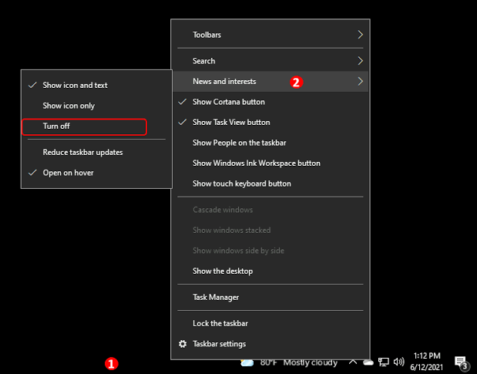Open the Action Center notifications icon
The image size is (477, 374).
point(462,362)
